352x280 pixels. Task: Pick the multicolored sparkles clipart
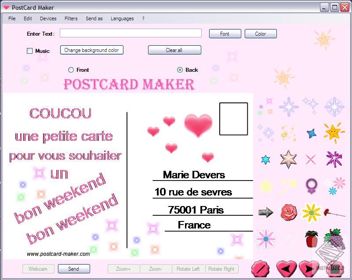[265, 107]
